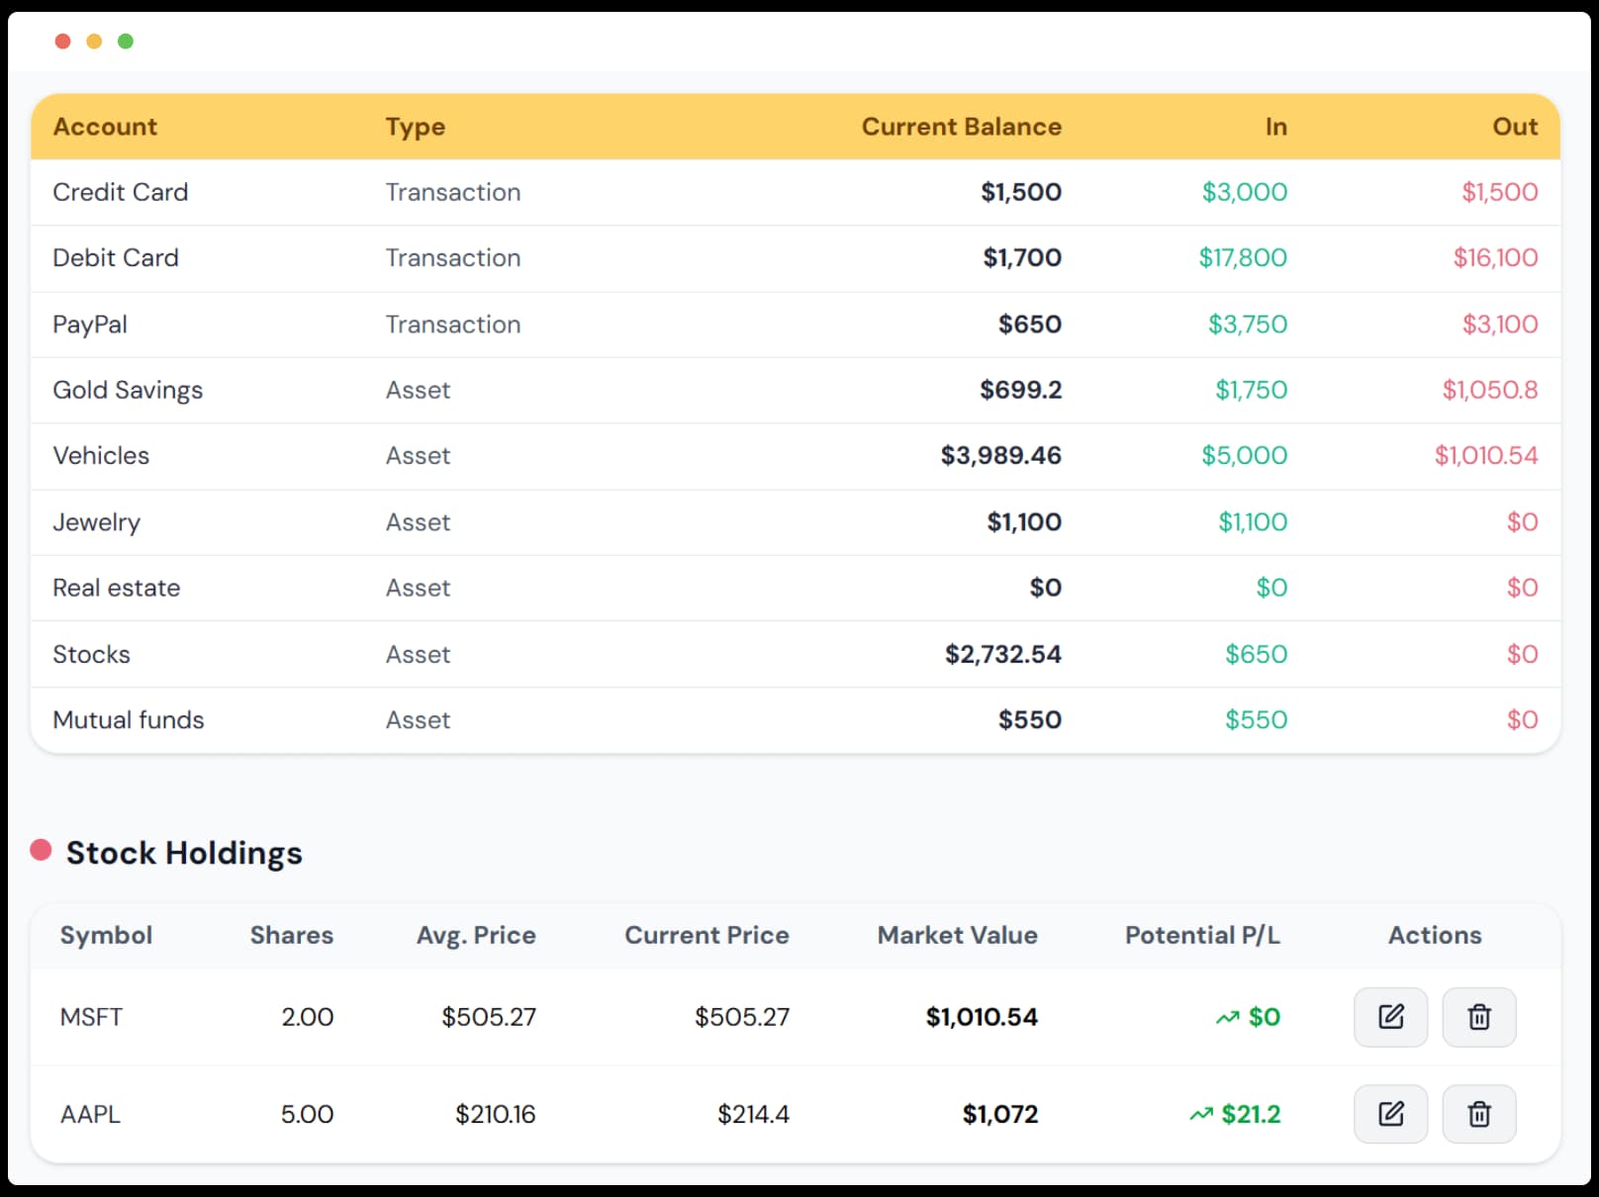The height and width of the screenshot is (1197, 1599).
Task: Click the trend arrow next to MSFT's $0 P/L
Action: [1227, 1016]
